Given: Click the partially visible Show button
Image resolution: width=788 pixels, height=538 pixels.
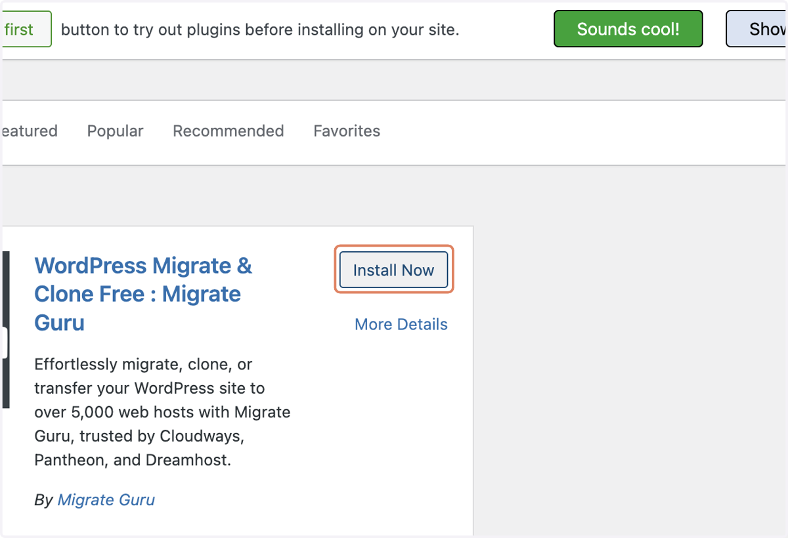Looking at the screenshot, I should click(757, 29).
